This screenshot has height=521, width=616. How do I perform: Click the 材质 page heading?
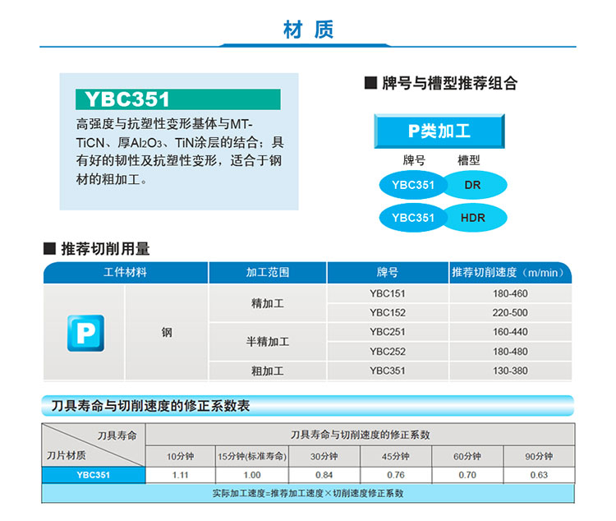pyautogui.click(x=308, y=30)
